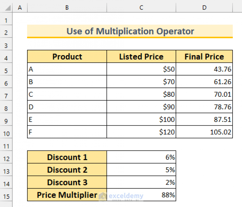This screenshot has width=242, height=207.
Task: Select final price '78.76' cell
Action: coord(204,107)
